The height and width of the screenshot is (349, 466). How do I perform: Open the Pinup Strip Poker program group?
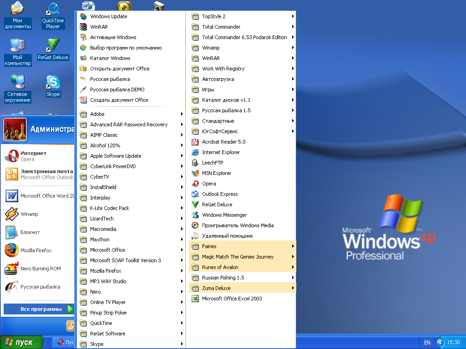click(131, 313)
